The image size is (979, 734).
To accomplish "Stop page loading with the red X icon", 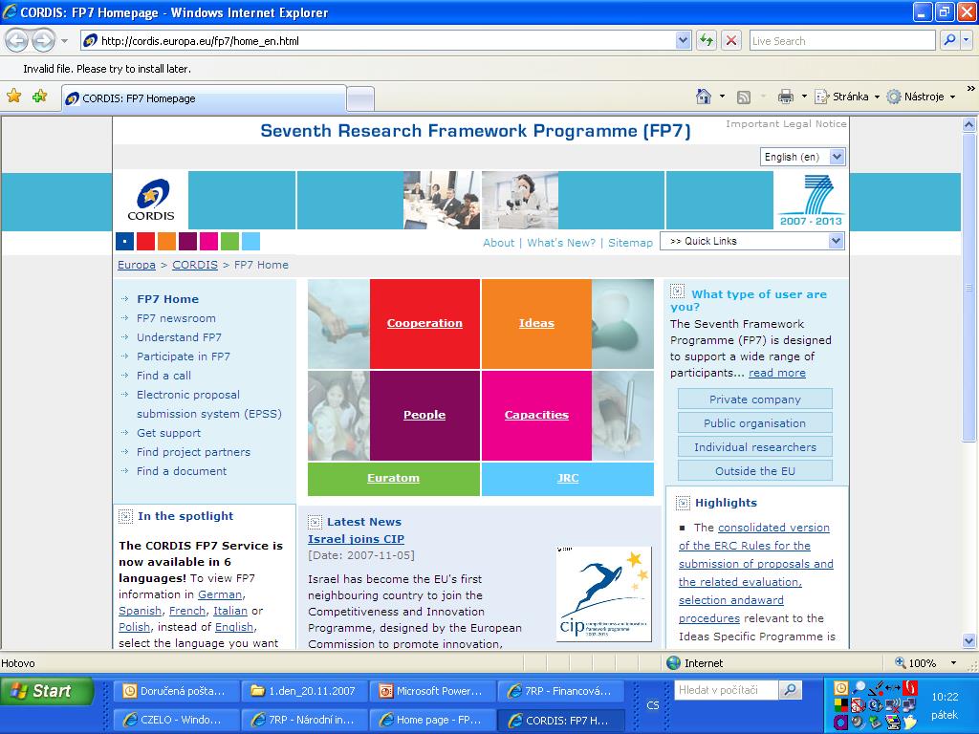I will (x=730, y=41).
